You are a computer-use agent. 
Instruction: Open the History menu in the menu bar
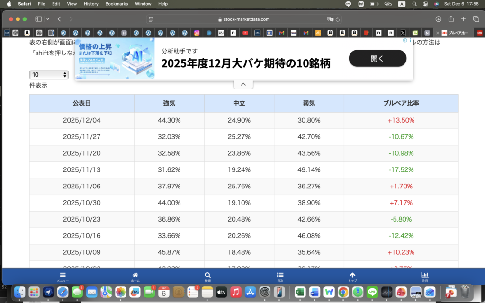[91, 4]
